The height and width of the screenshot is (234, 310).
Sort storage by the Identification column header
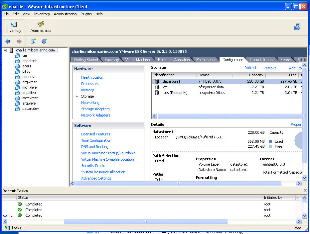(174, 75)
